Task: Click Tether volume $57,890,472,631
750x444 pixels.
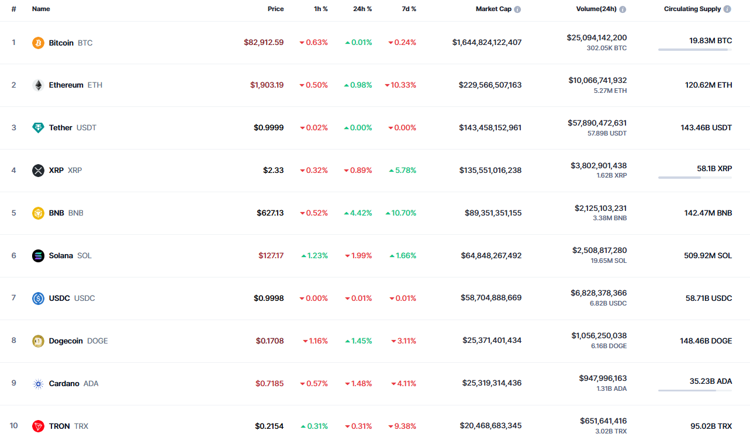Action: [597, 123]
